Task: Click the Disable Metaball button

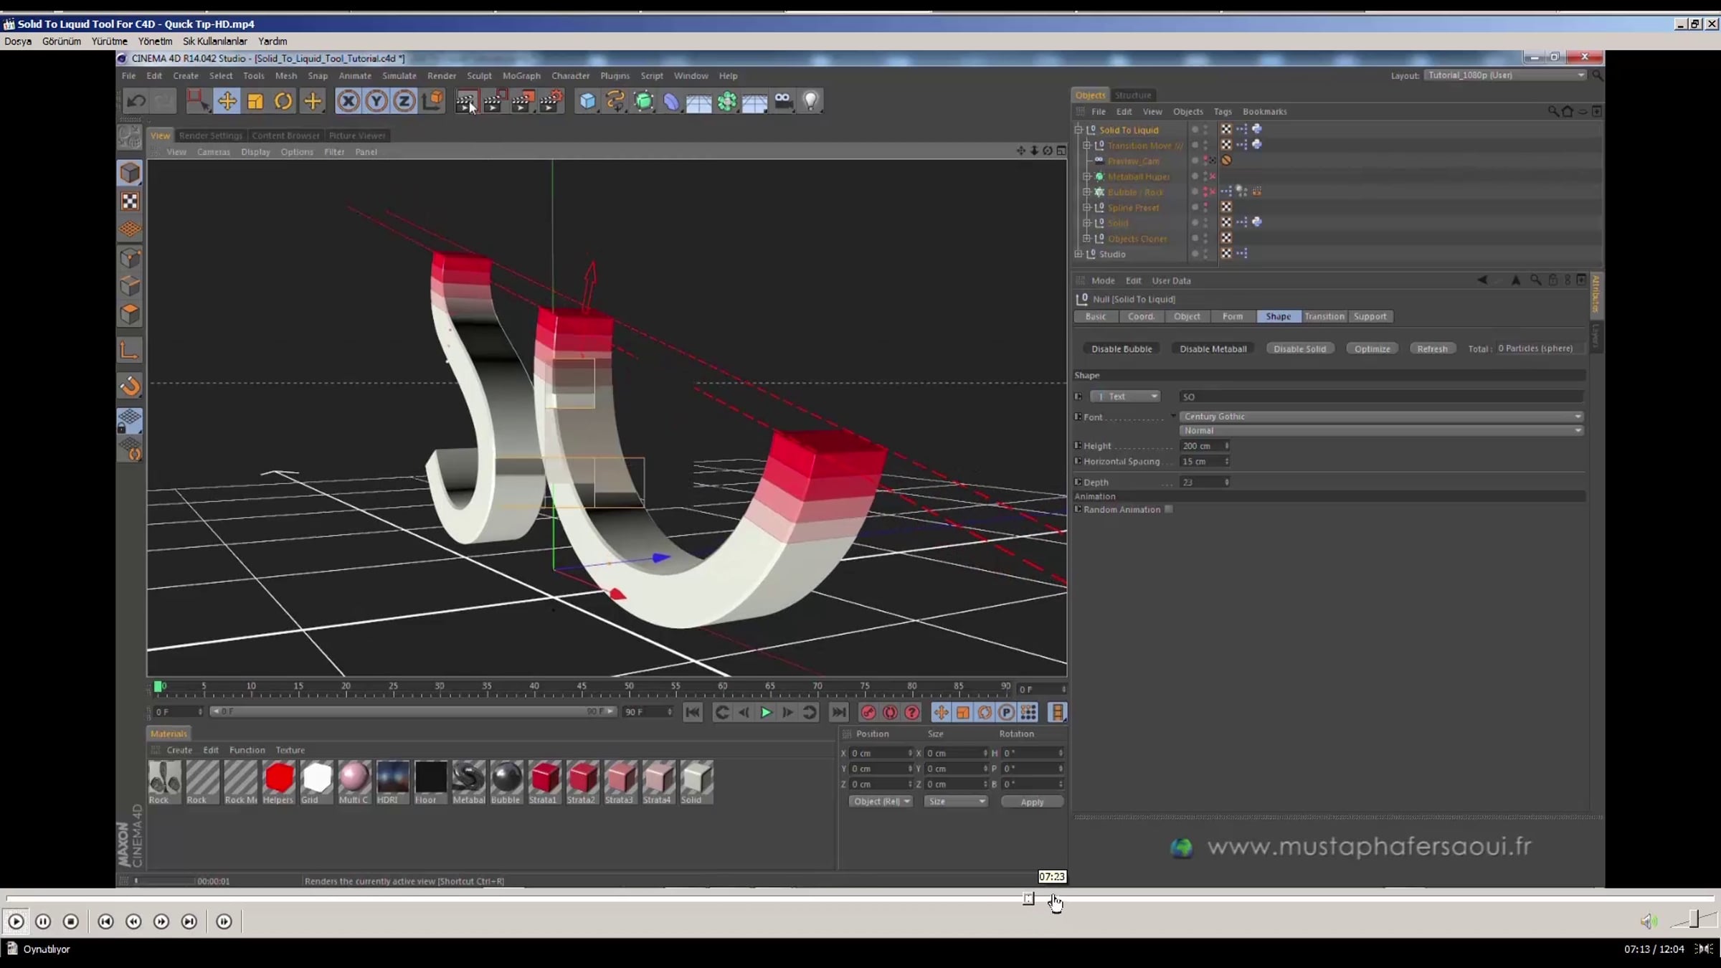Action: (1213, 348)
